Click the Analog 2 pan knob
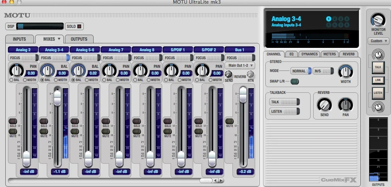The height and width of the screenshot is (187, 391). [16, 71]
